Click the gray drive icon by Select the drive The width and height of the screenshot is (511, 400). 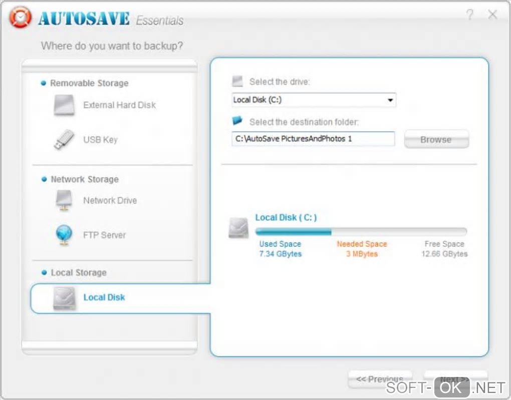pyautogui.click(x=237, y=81)
